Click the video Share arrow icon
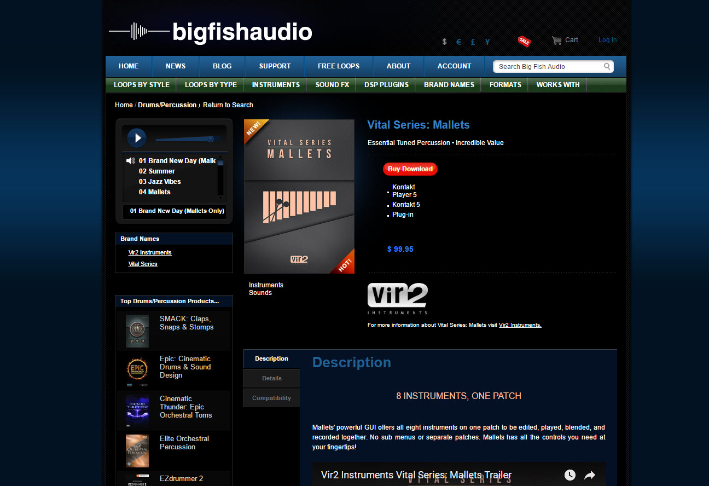The height and width of the screenshot is (486, 709). 590,475
